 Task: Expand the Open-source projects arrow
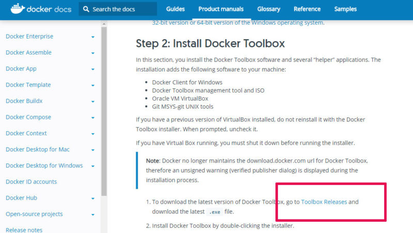93,214
